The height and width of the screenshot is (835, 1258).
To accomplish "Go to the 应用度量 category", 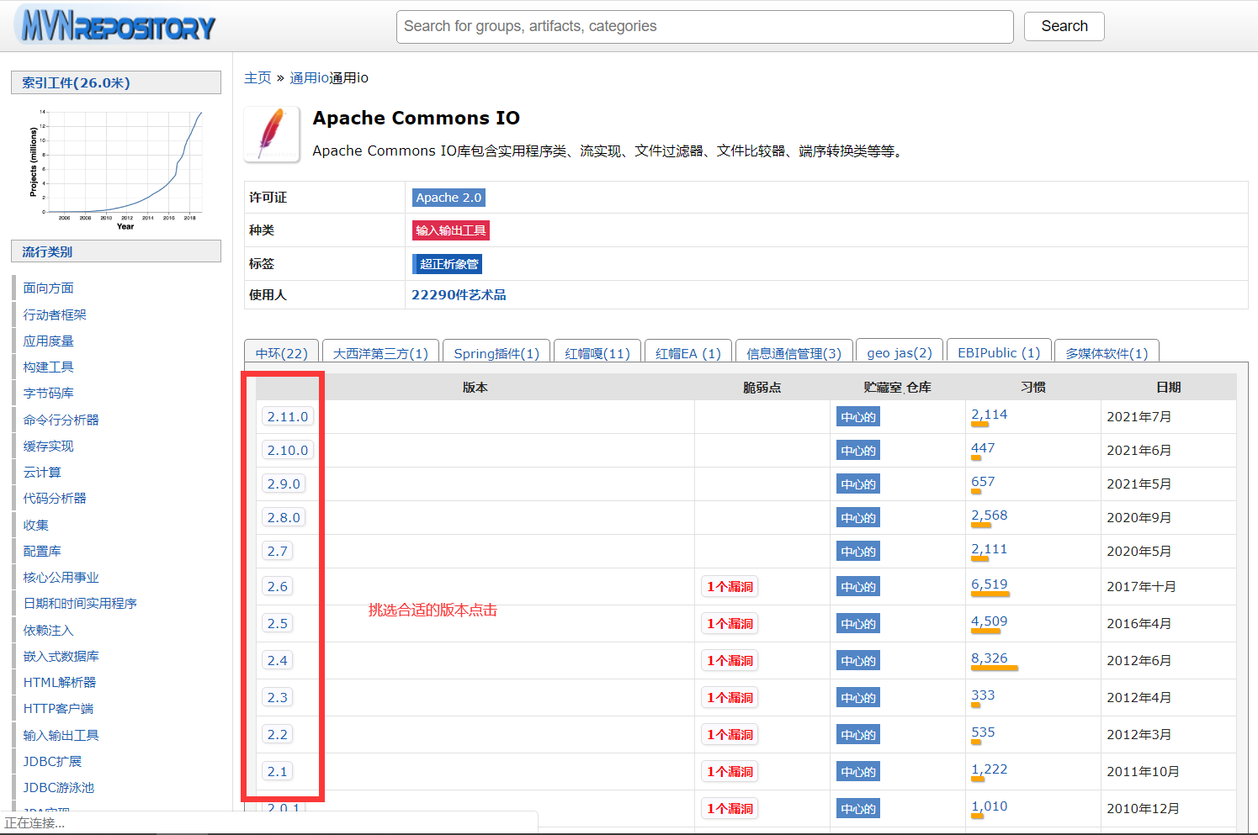I will tap(49, 341).
